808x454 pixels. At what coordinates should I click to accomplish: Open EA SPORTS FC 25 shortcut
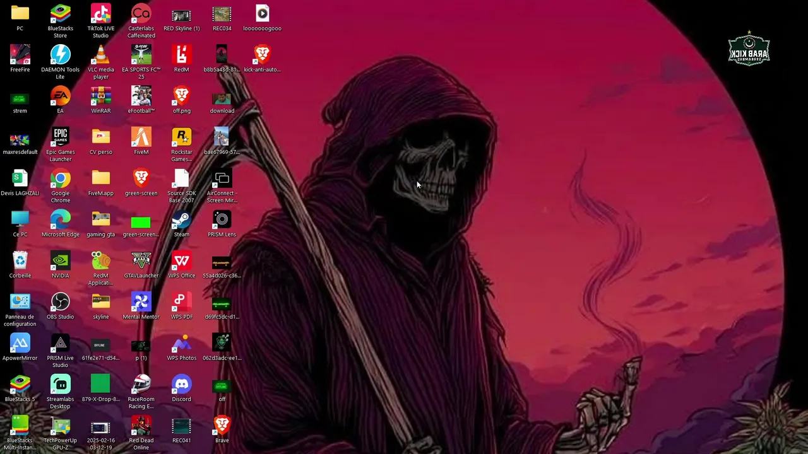point(141,55)
